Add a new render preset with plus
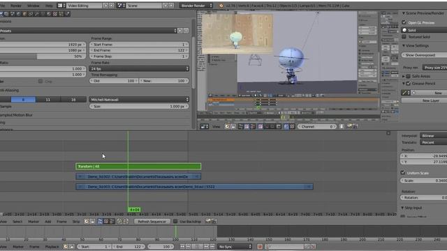The image size is (447, 251). tap(180, 31)
